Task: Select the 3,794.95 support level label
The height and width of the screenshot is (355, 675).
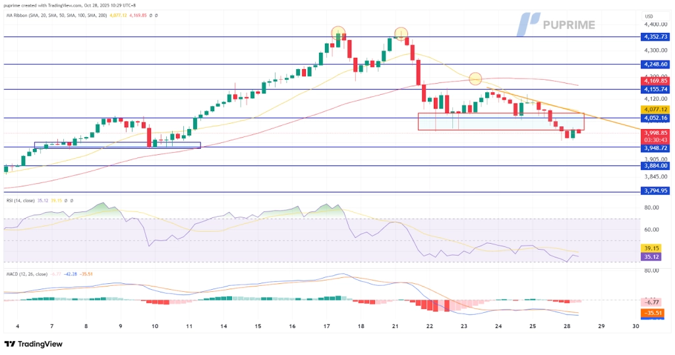Action: (655, 191)
